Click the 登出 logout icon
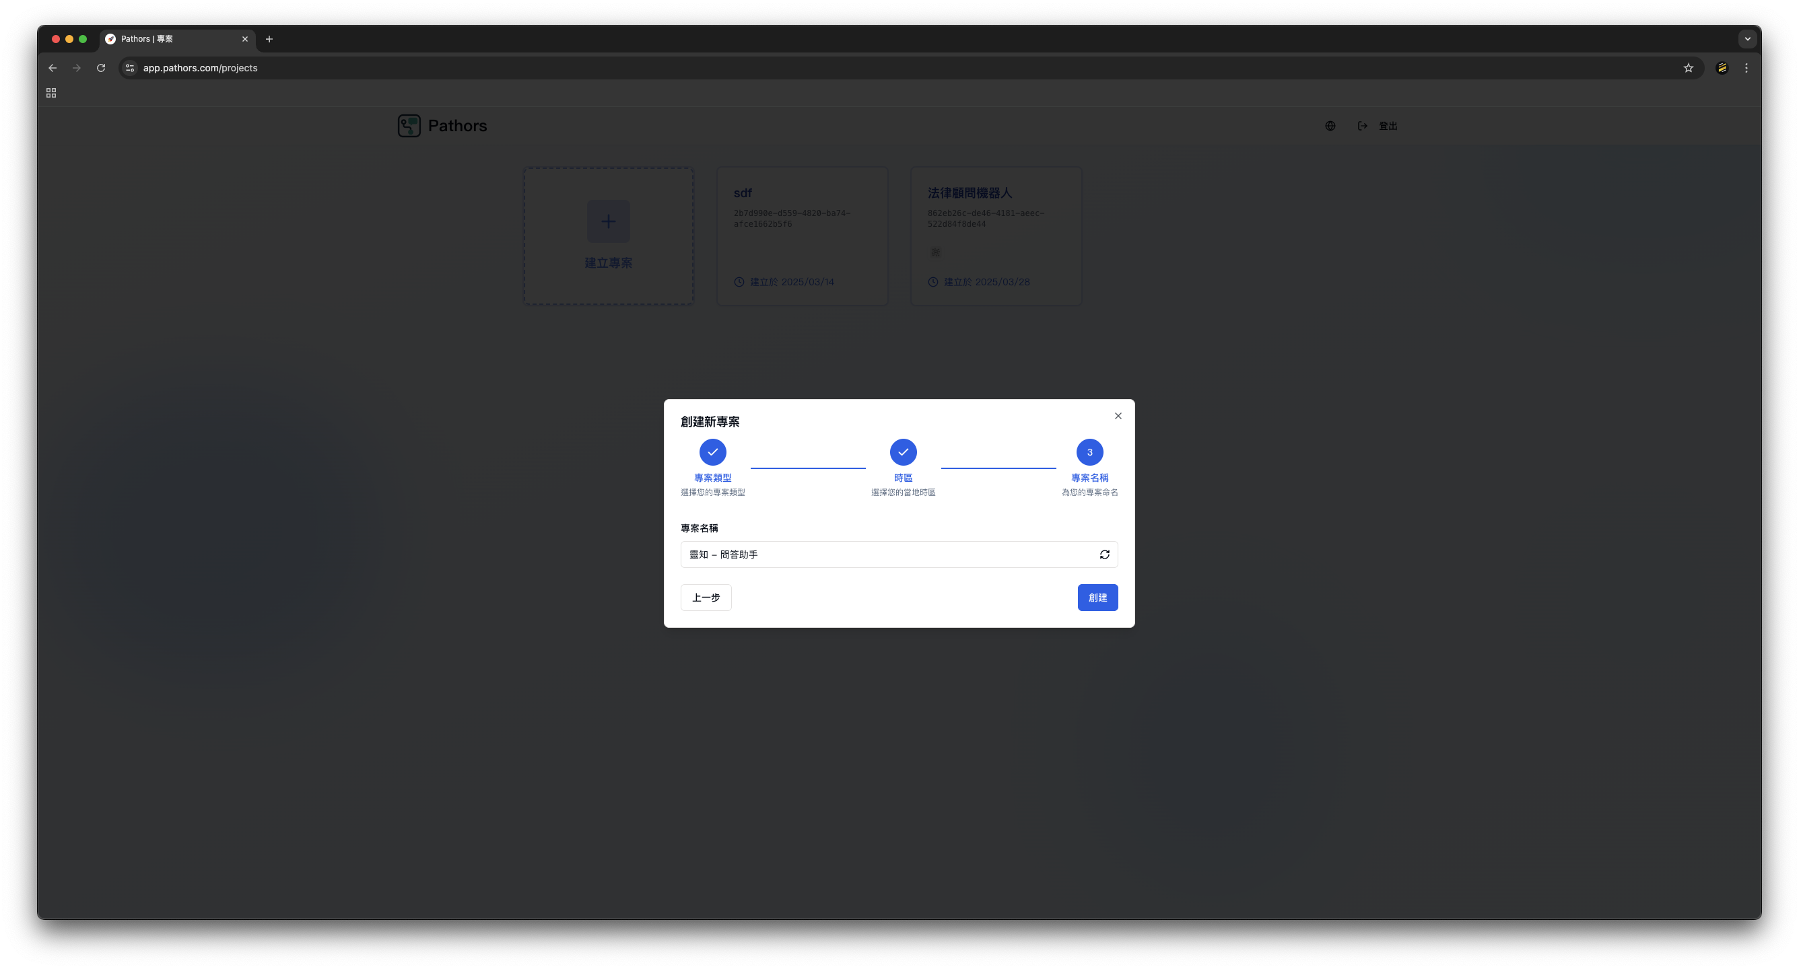 1362,127
